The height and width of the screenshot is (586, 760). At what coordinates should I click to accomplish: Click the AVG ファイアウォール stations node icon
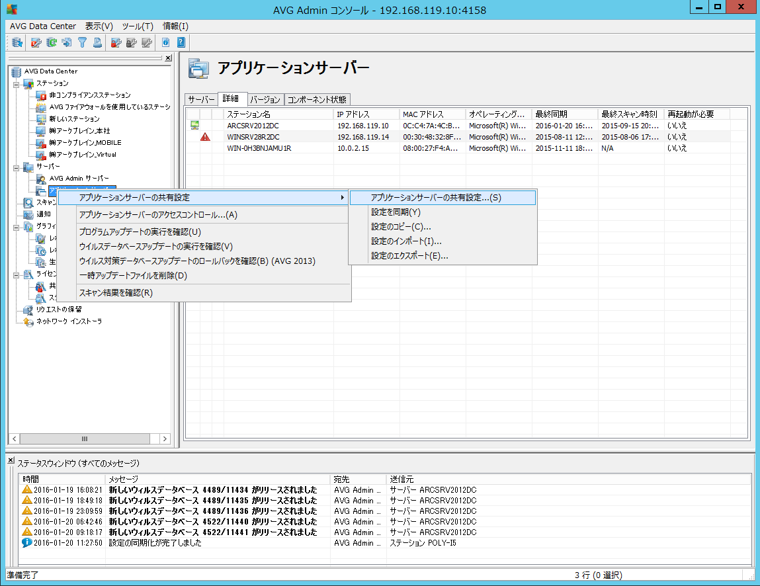pos(41,107)
